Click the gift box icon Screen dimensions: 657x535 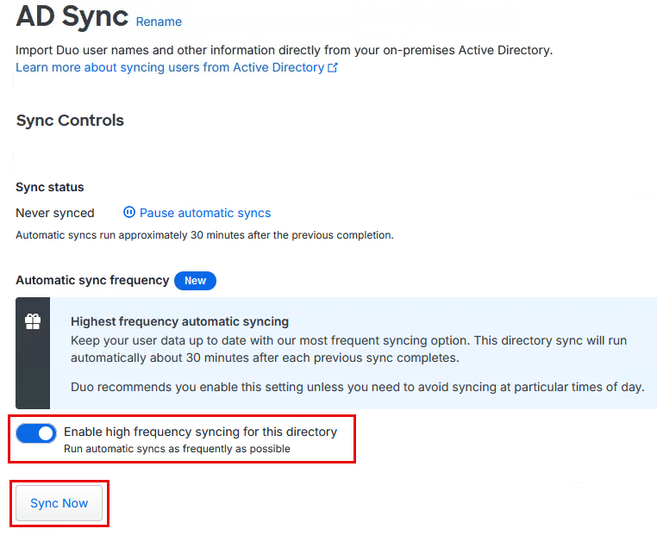(33, 321)
